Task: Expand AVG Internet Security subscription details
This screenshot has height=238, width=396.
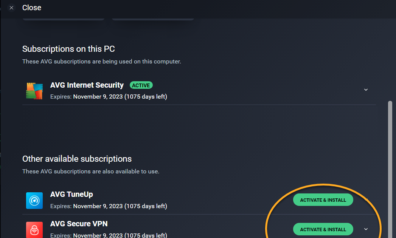Action: pyautogui.click(x=366, y=90)
